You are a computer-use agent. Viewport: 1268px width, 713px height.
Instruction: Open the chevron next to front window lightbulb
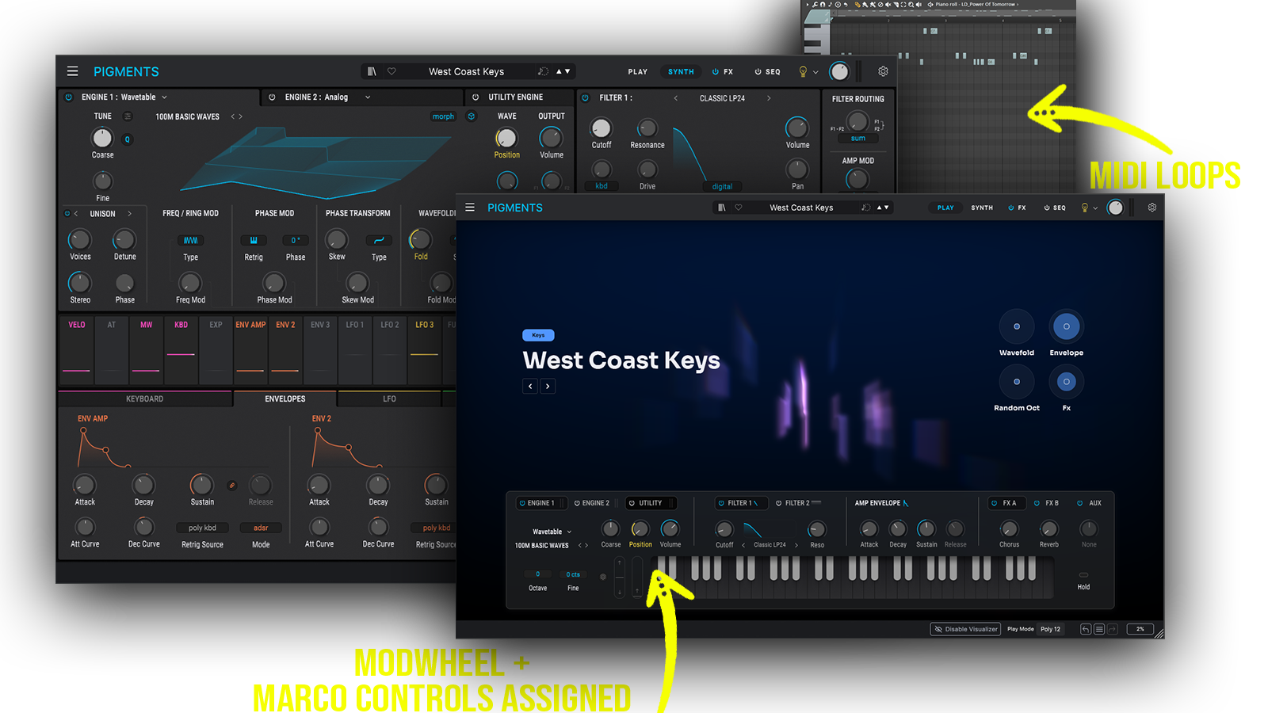click(x=1095, y=208)
